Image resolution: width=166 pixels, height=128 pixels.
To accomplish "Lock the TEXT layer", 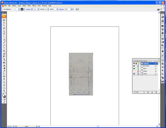I will pyautogui.click(x=136, y=69).
